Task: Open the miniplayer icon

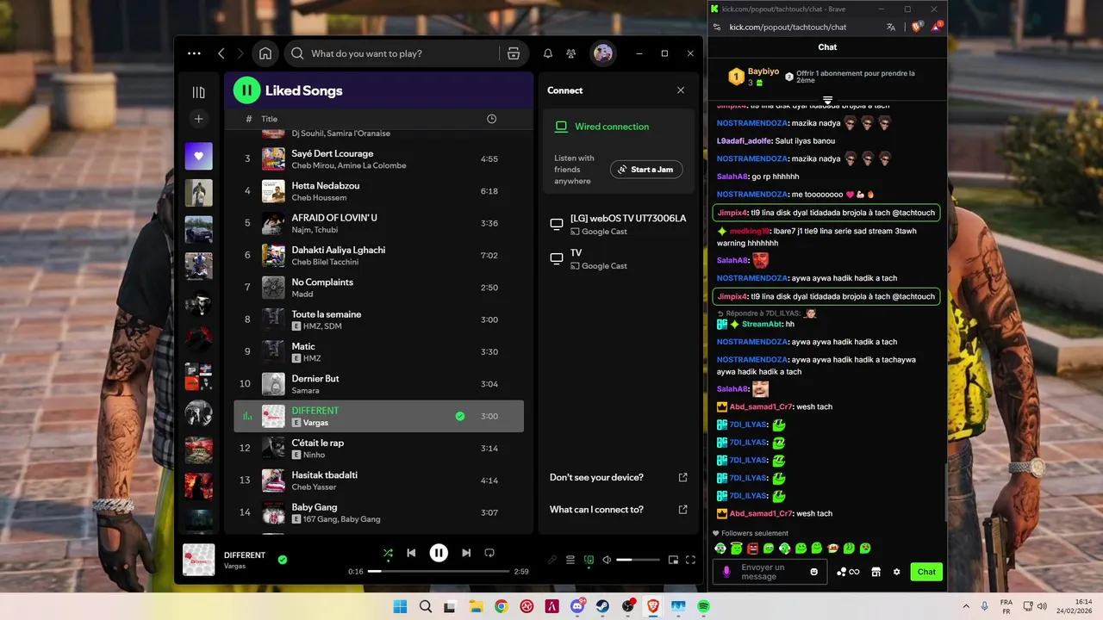Action: pyautogui.click(x=673, y=560)
